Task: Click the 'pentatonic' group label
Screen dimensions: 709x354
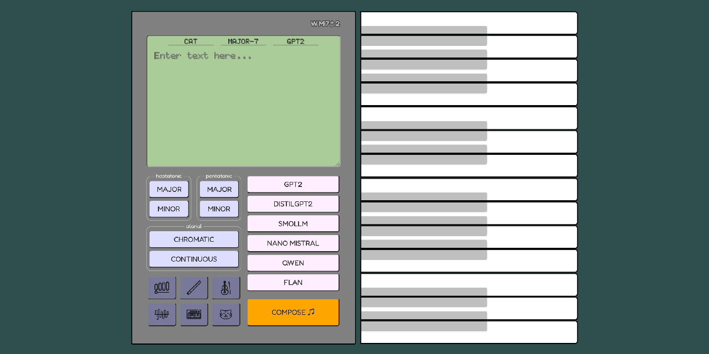Action: (x=219, y=176)
